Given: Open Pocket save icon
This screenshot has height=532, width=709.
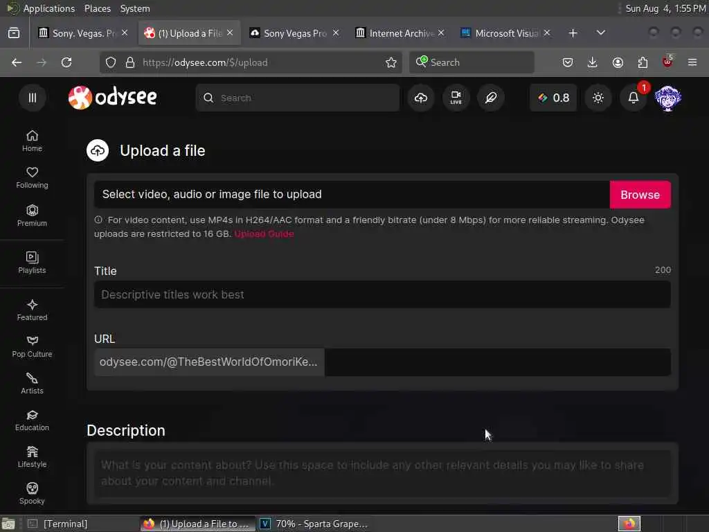Looking at the screenshot, I should pyautogui.click(x=568, y=62).
